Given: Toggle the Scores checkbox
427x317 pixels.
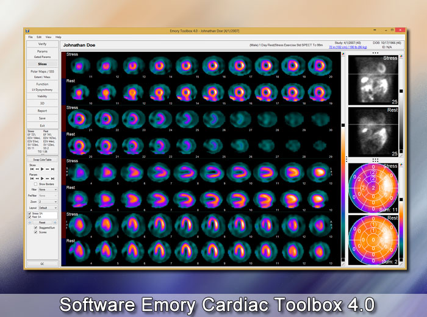Looking at the screenshot, I should pyautogui.click(x=35, y=232).
